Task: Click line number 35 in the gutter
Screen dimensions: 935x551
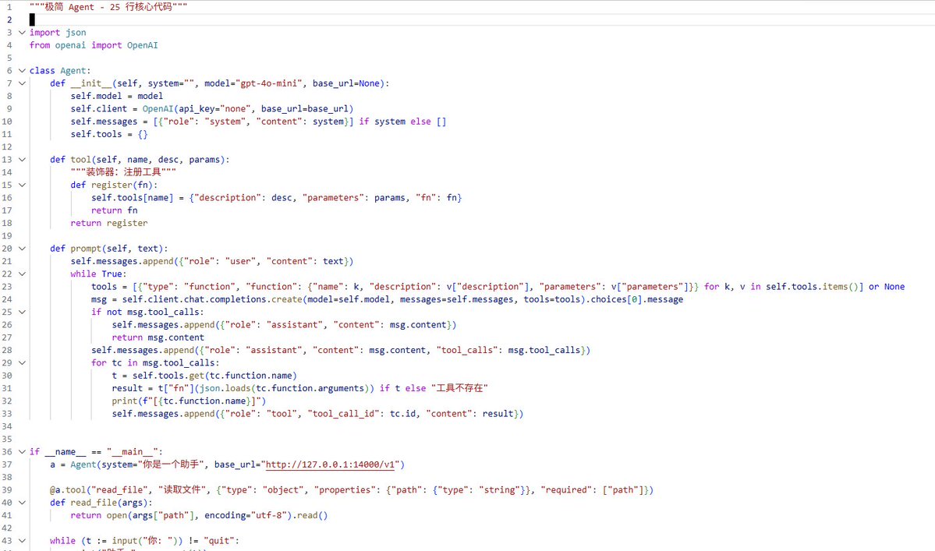Action: pyautogui.click(x=7, y=439)
